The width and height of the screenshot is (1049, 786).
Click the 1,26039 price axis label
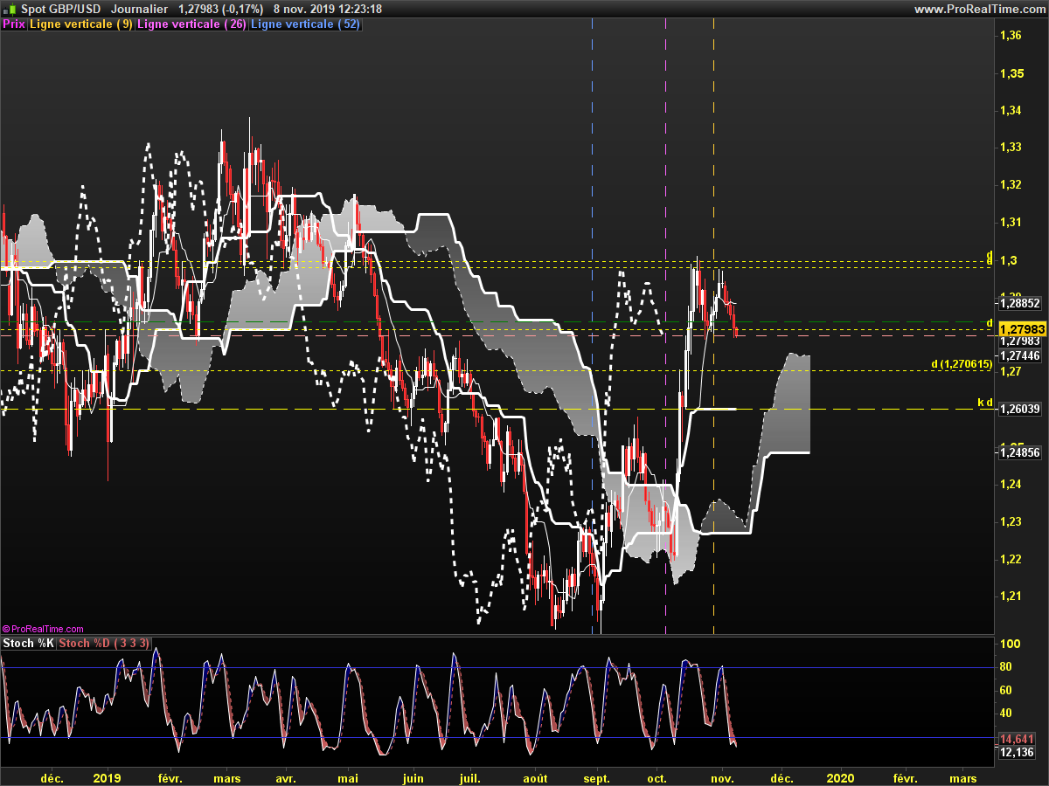tap(1019, 409)
